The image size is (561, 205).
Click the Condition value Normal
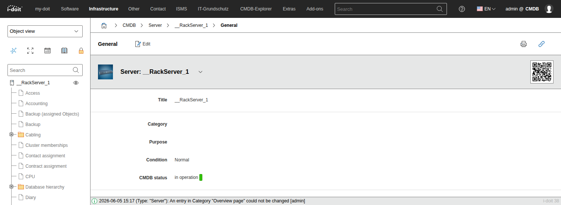pos(182,160)
